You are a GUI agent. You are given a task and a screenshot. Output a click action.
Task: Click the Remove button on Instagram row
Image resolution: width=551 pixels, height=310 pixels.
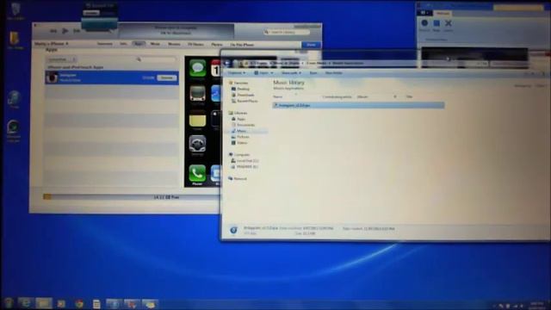tap(166, 77)
